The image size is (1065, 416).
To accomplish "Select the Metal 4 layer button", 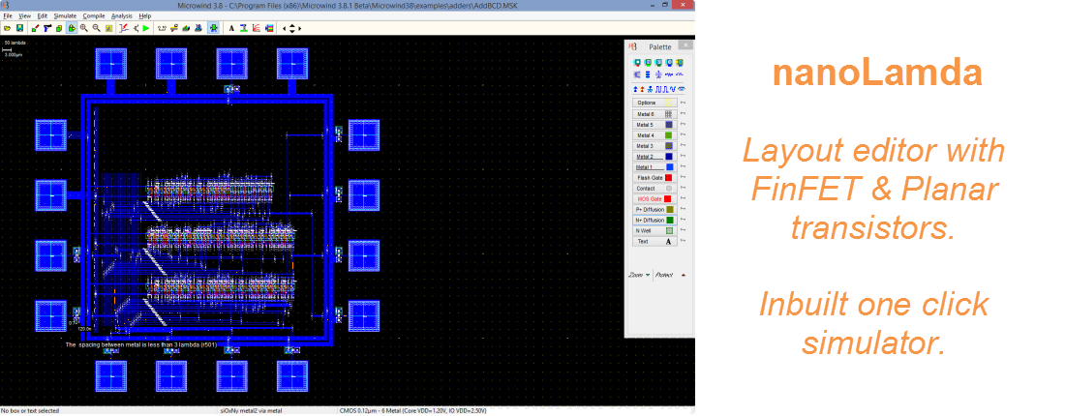I will 654,135.
